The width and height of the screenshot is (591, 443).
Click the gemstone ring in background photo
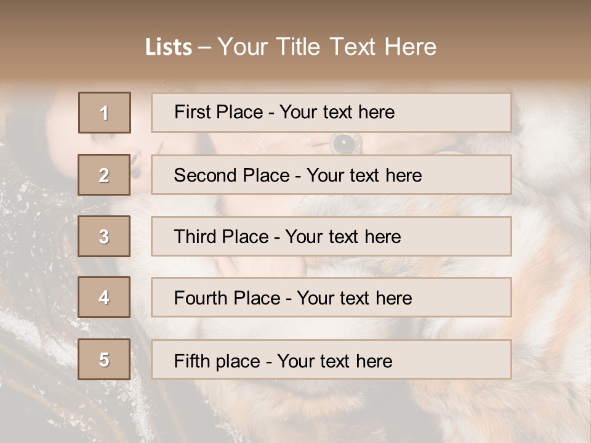point(343,144)
